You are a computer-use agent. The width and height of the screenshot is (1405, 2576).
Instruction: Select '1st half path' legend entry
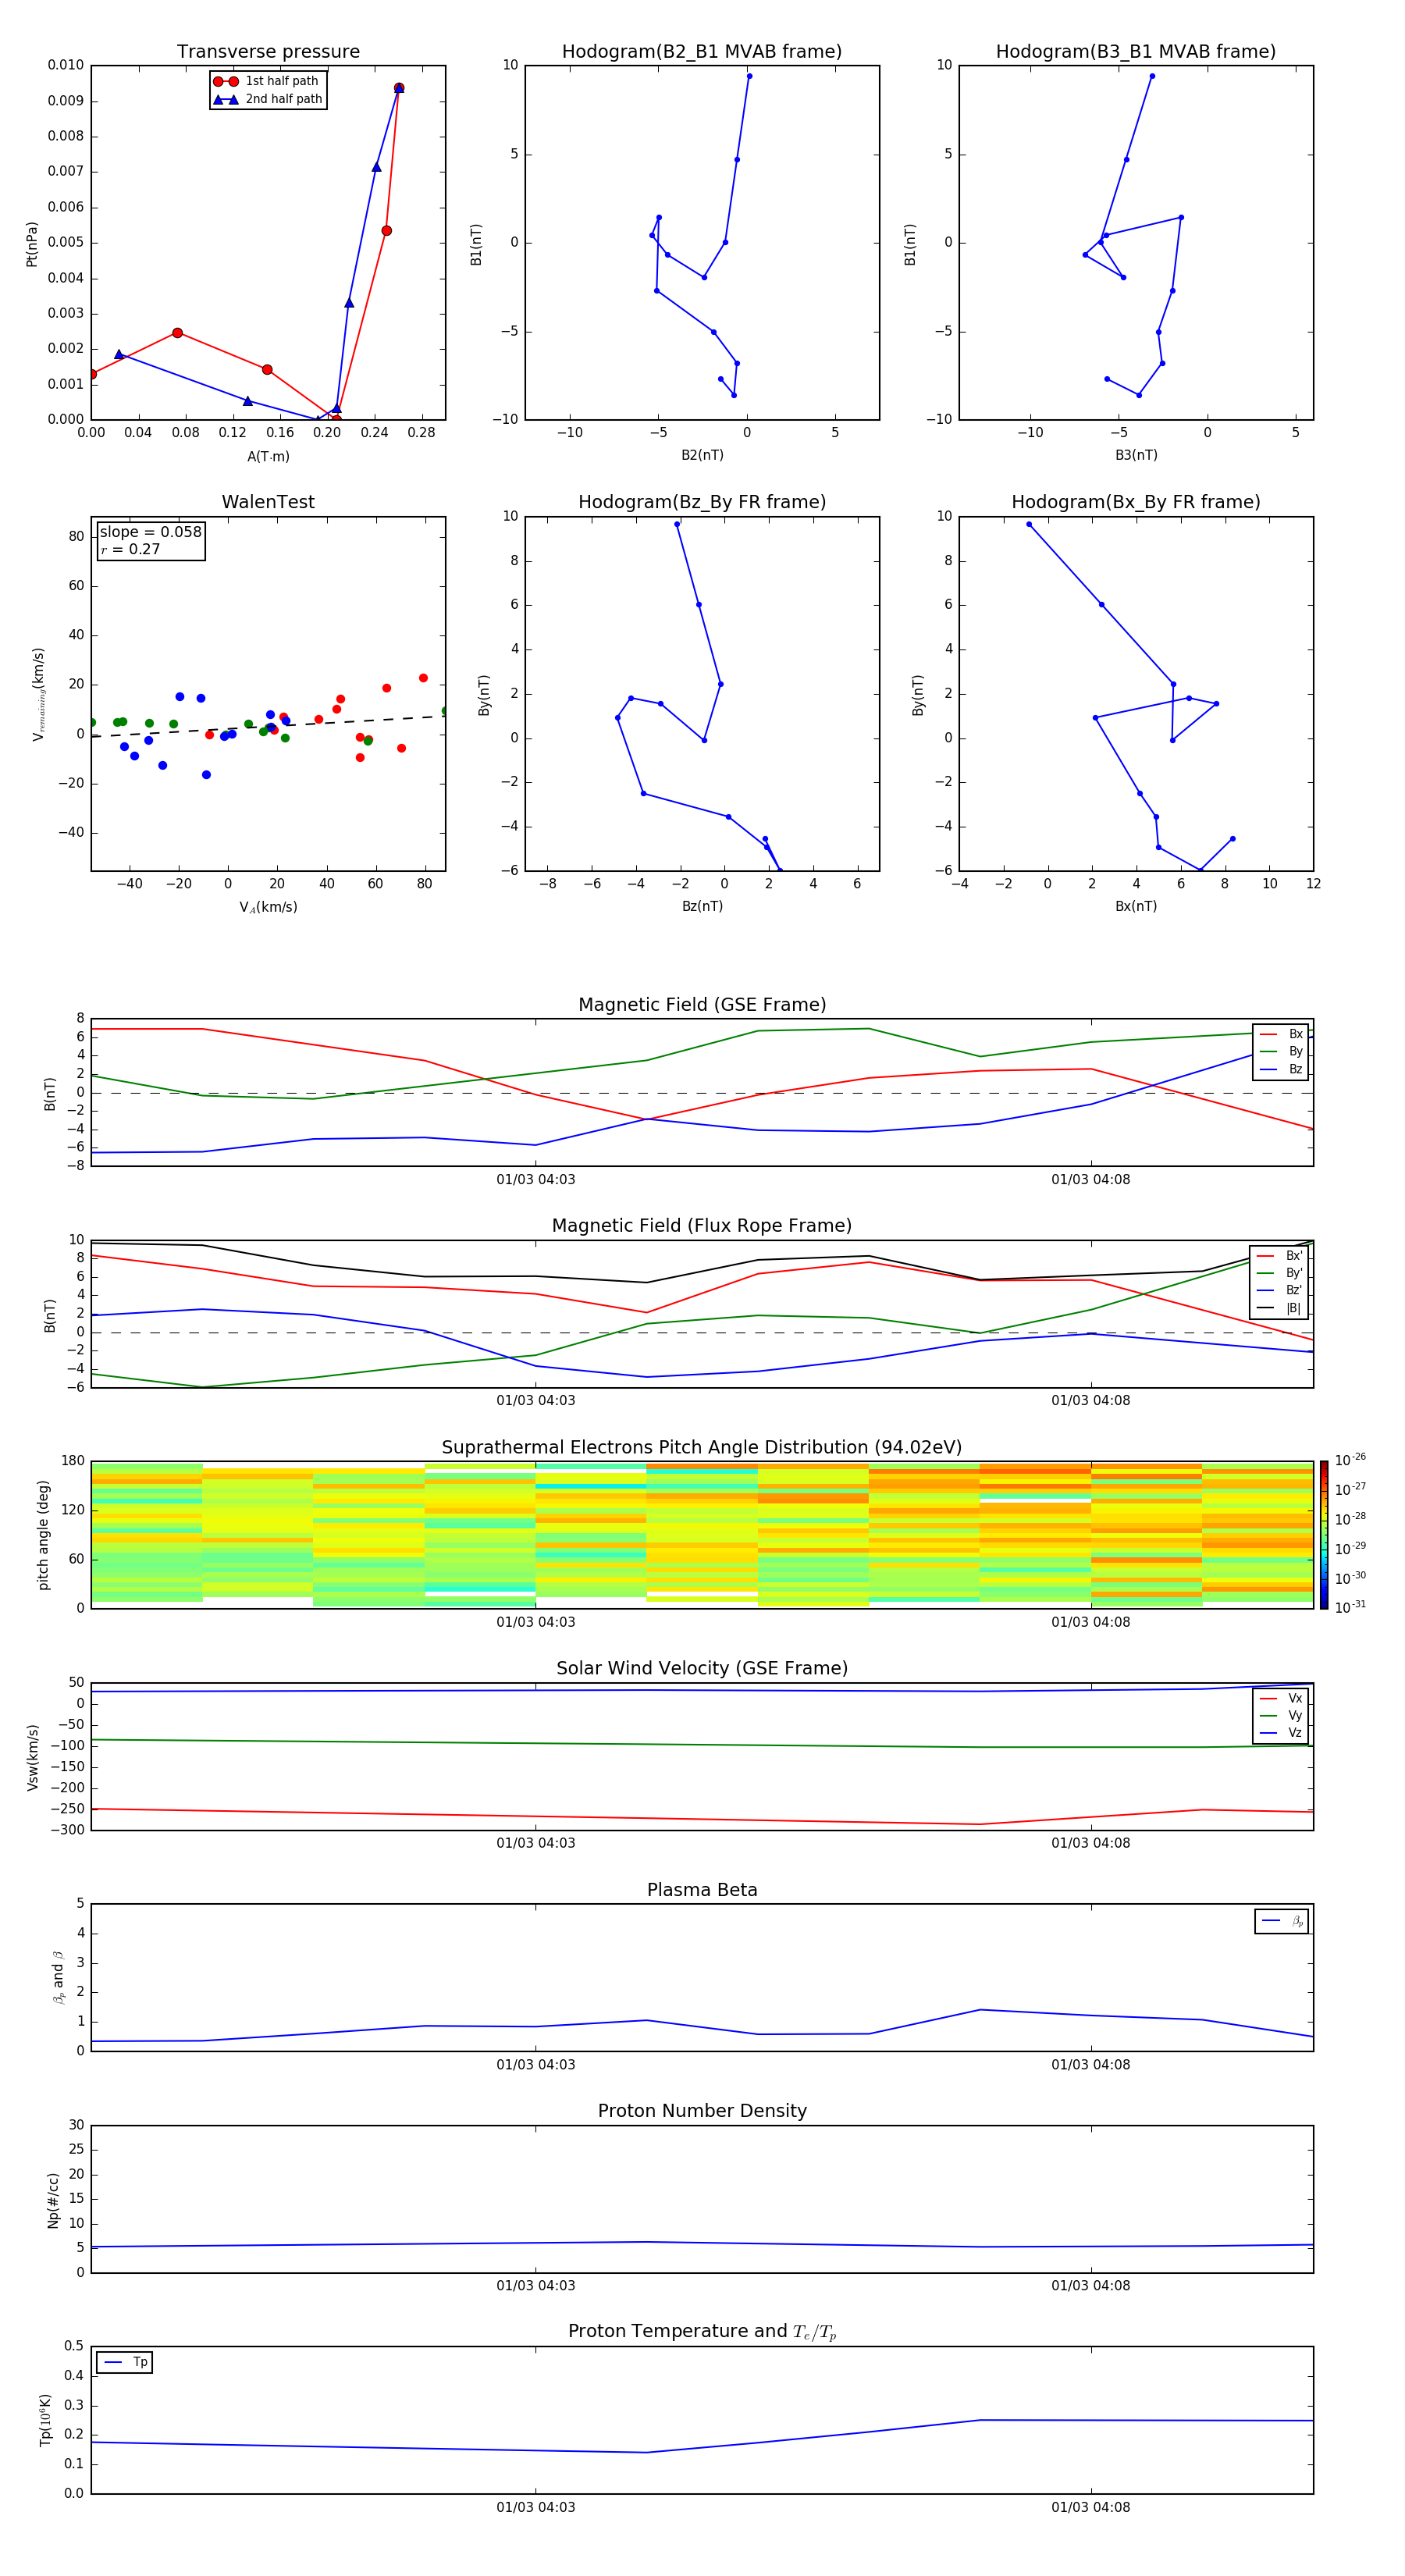point(267,81)
